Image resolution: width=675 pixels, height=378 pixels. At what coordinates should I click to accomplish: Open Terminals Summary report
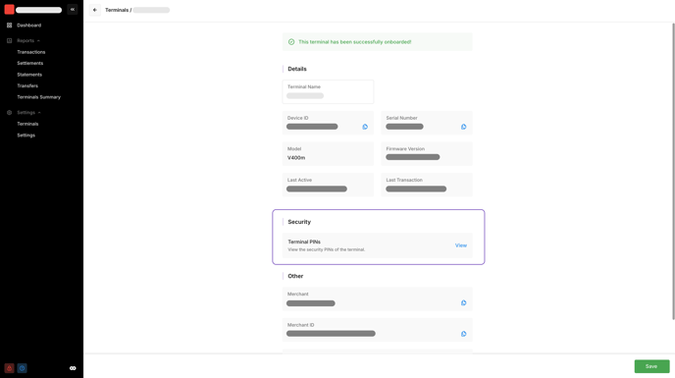(38, 97)
